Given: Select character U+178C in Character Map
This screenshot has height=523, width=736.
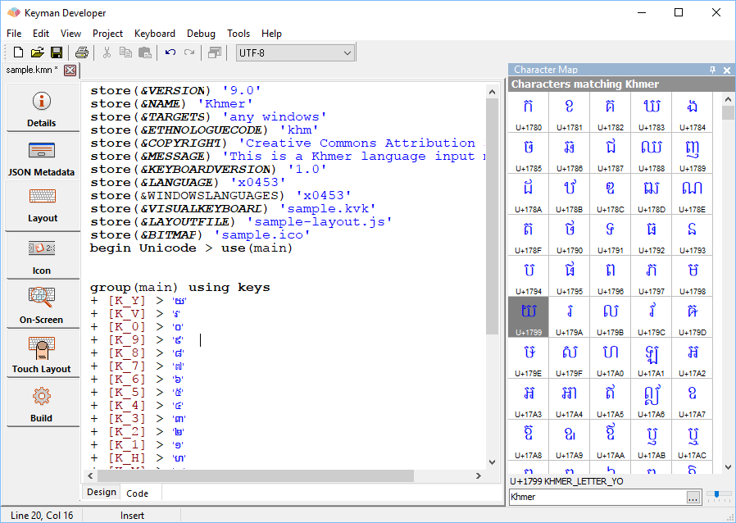Looking at the screenshot, I should coord(611,194).
